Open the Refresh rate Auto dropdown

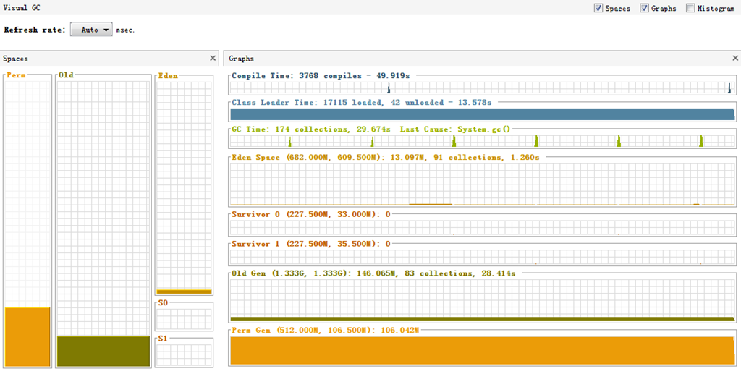(91, 29)
